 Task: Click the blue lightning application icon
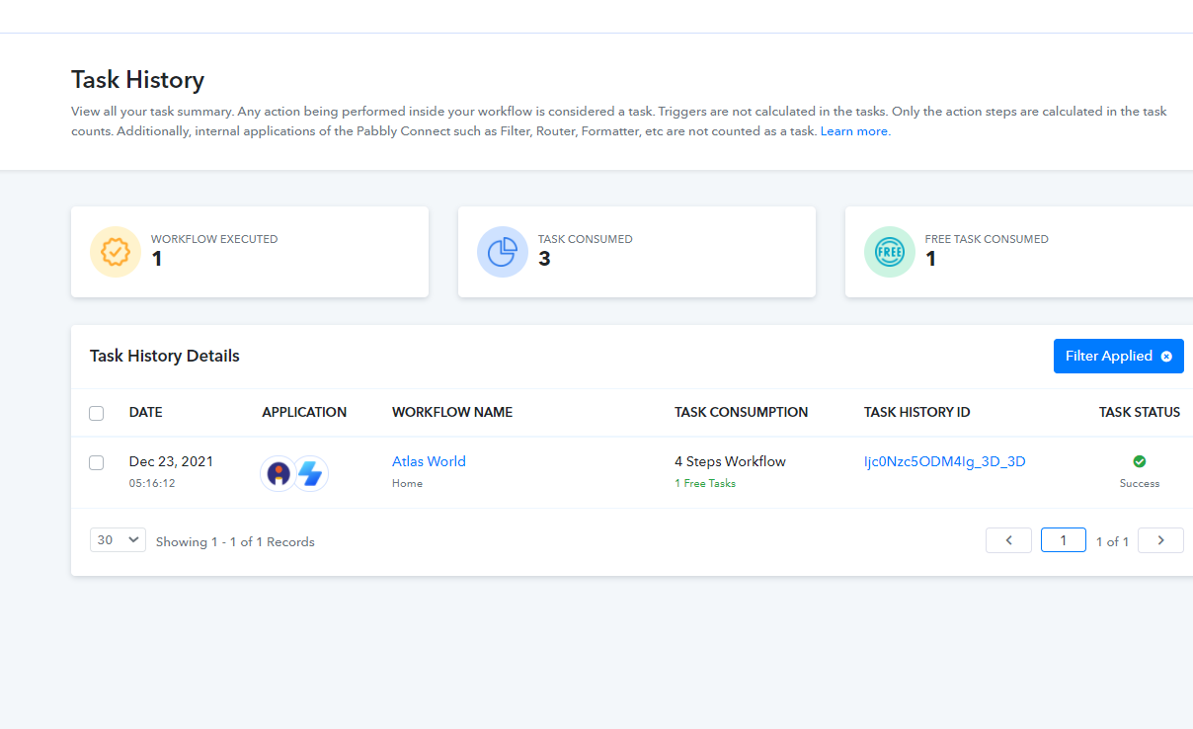(311, 473)
